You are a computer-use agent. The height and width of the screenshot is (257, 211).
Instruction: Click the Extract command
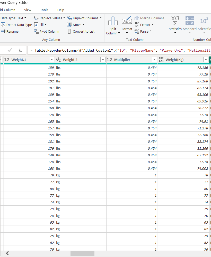(x=144, y=25)
